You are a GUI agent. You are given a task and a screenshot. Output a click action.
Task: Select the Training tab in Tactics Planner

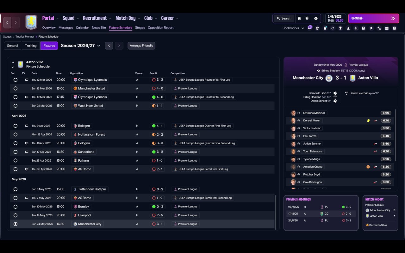(x=31, y=46)
